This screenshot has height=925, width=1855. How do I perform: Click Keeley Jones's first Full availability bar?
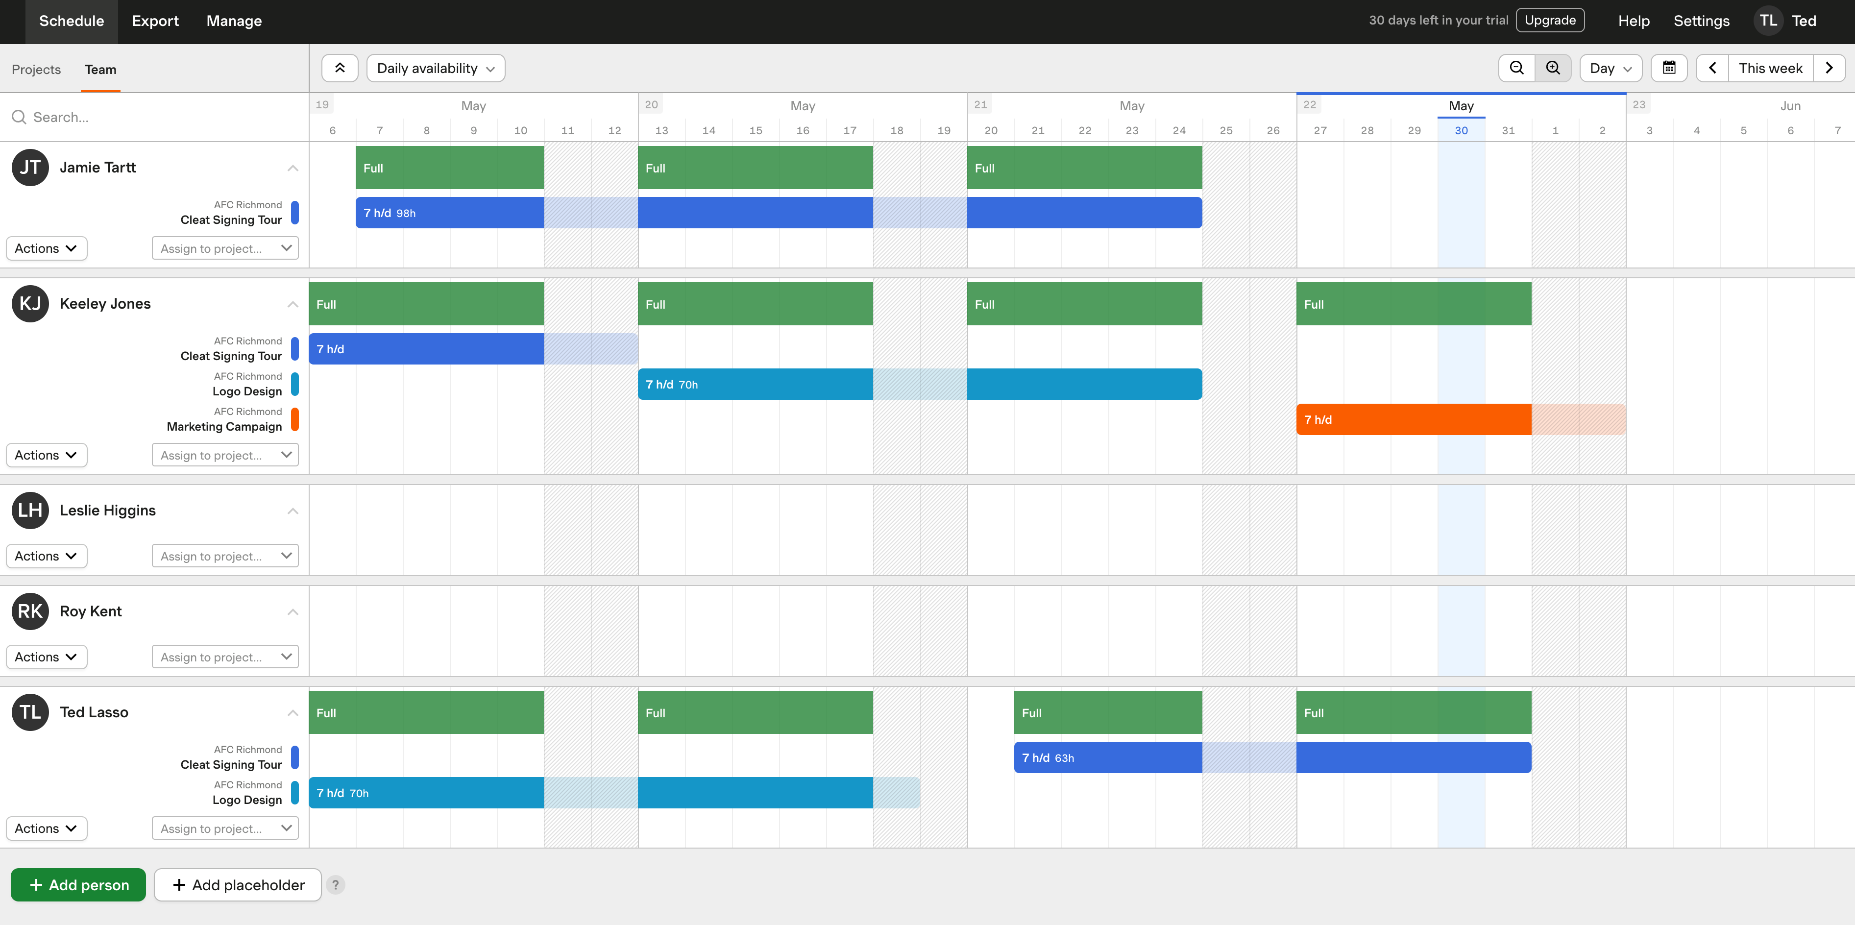click(x=426, y=304)
